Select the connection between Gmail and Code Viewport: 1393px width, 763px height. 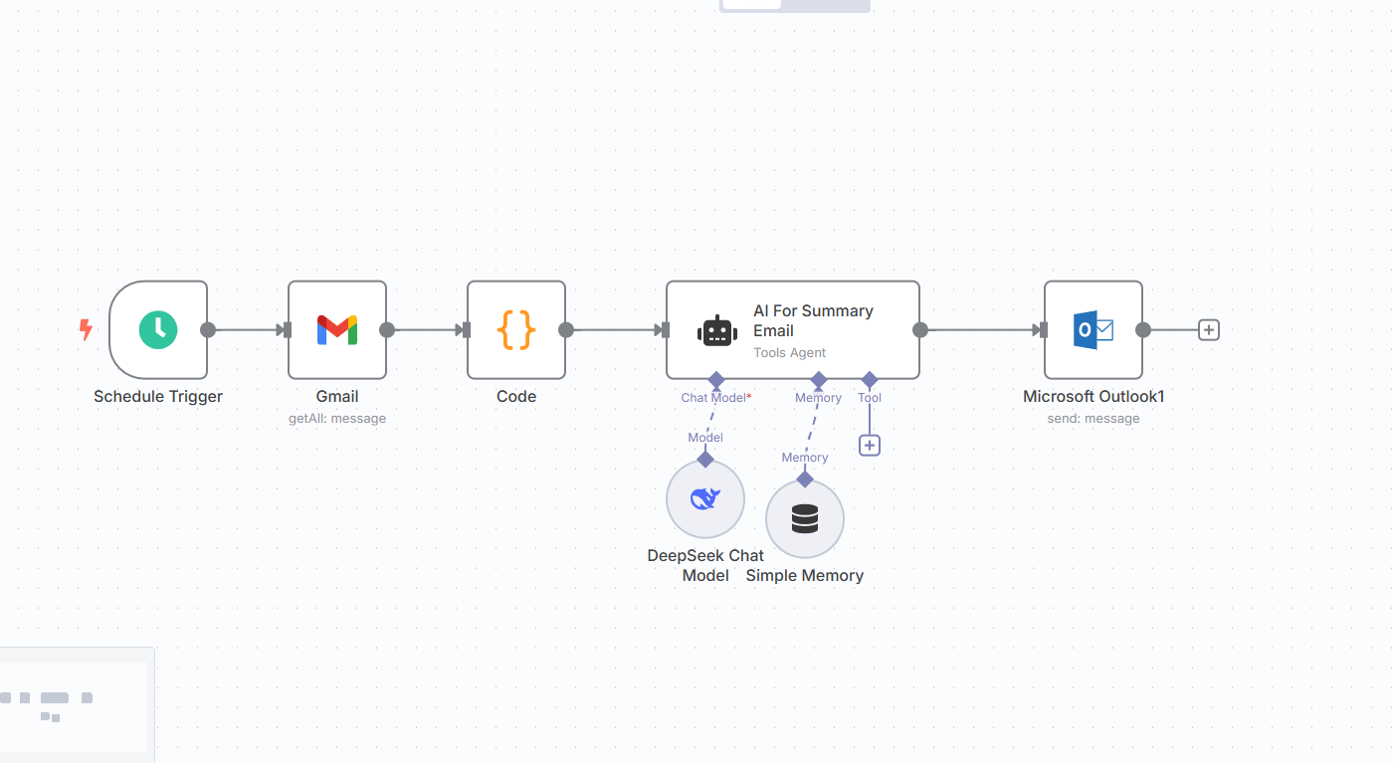(x=426, y=329)
